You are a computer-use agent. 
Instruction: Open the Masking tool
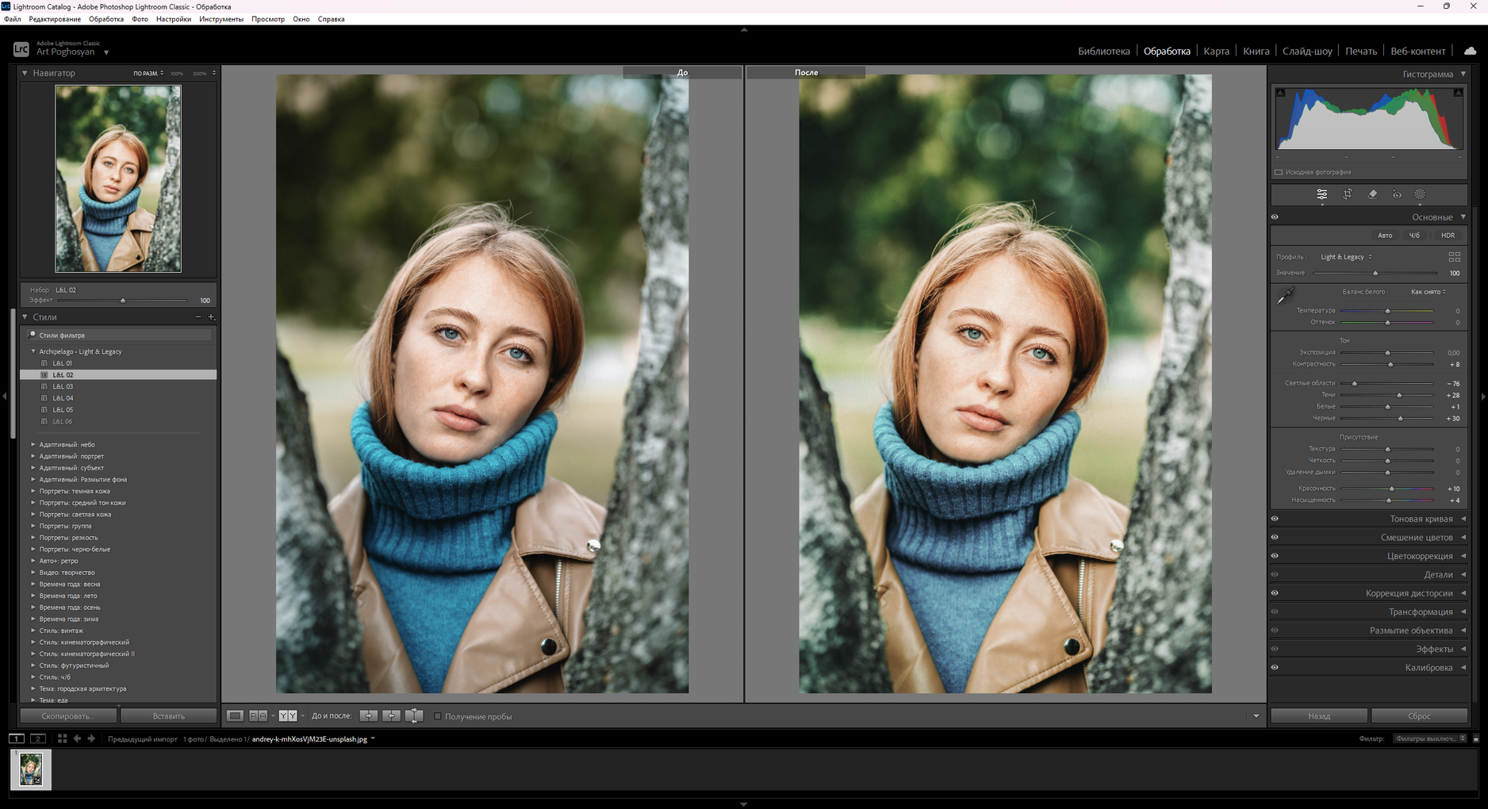point(1420,194)
